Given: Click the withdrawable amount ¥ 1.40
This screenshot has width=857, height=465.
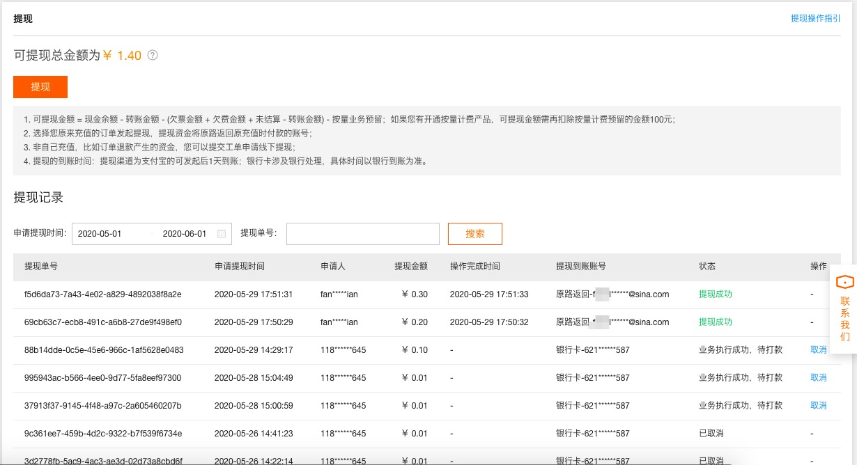Looking at the screenshot, I should (122, 56).
